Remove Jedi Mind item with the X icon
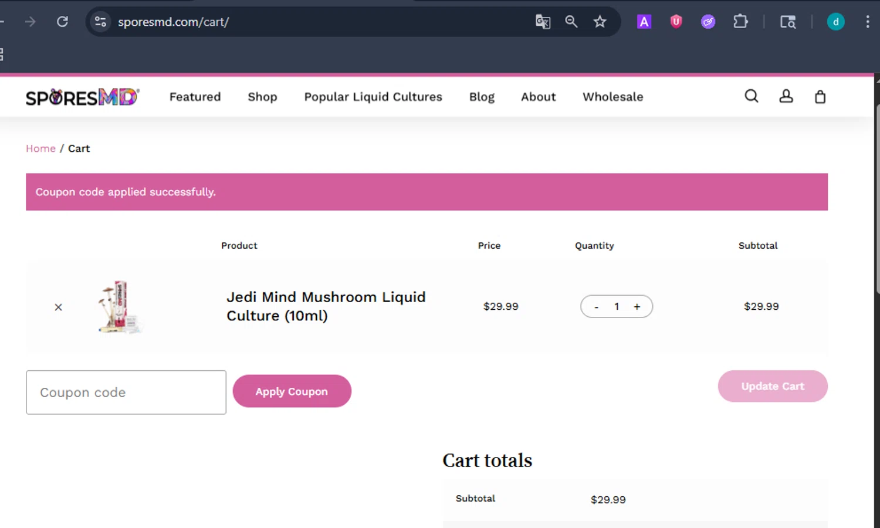This screenshot has height=528, width=880. point(58,307)
